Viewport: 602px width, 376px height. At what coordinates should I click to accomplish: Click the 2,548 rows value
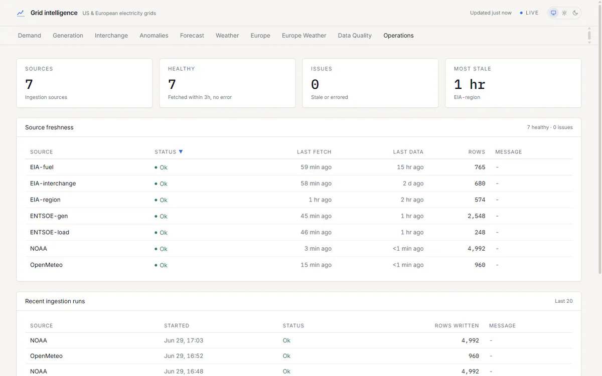pyautogui.click(x=476, y=216)
